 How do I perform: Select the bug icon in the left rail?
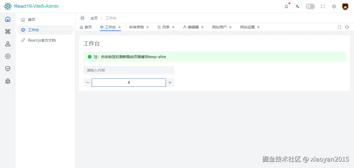click(8, 81)
